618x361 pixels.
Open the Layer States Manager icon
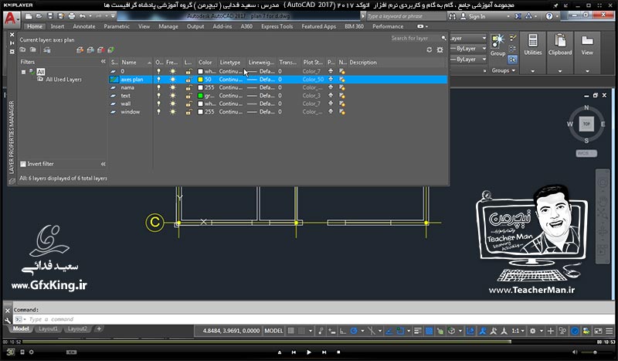pos(47,49)
